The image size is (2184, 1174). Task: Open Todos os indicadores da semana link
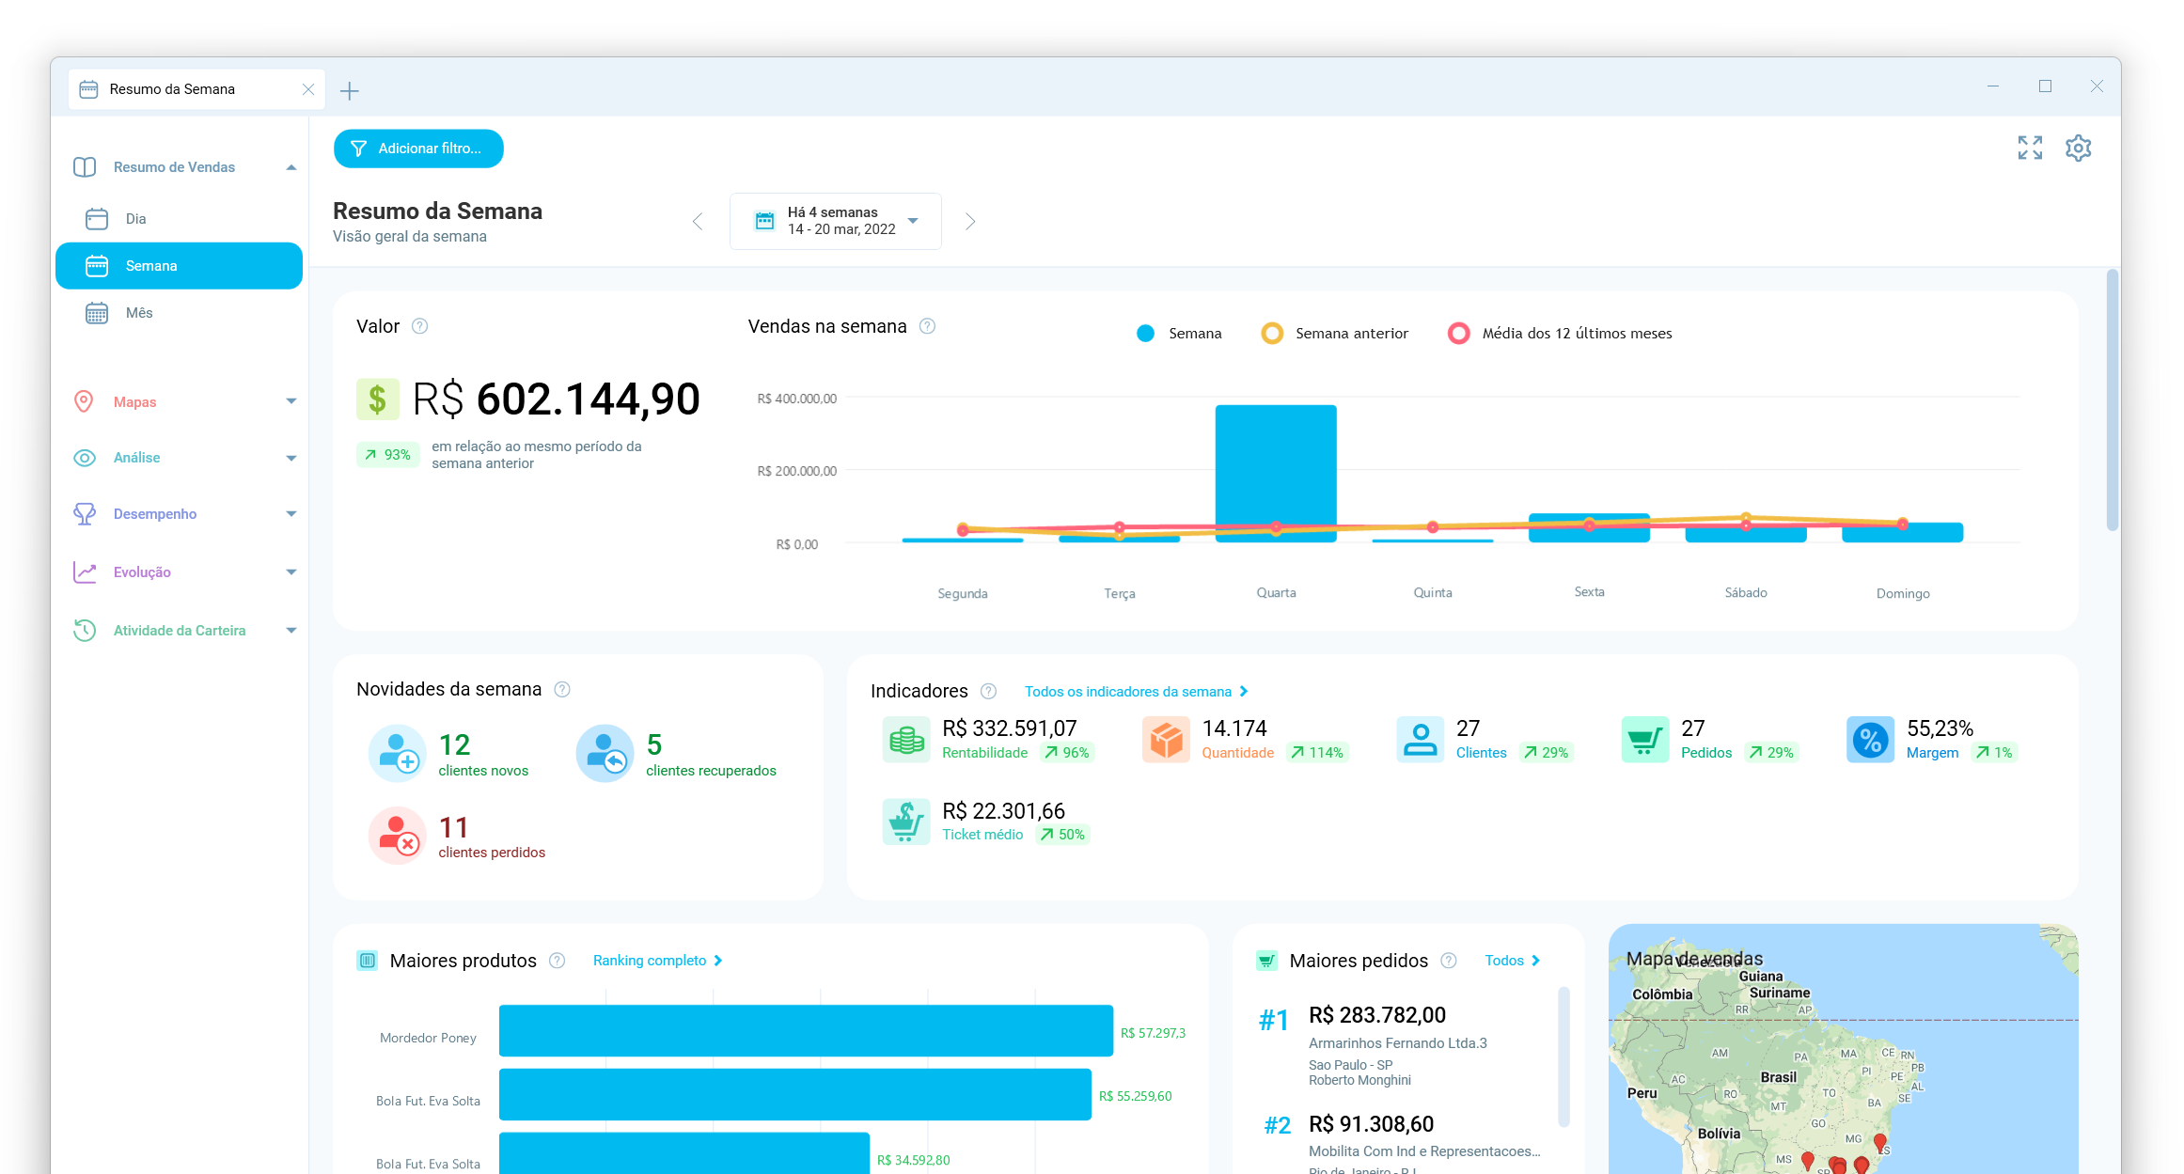click(1136, 691)
